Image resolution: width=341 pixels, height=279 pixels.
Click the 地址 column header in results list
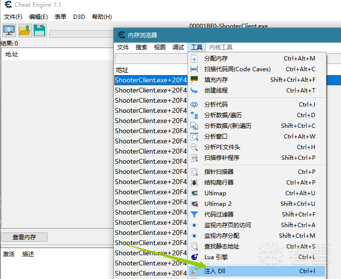click(12, 54)
